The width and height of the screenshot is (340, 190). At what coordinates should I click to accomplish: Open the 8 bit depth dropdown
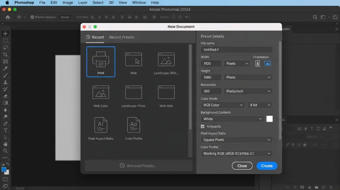point(260,105)
